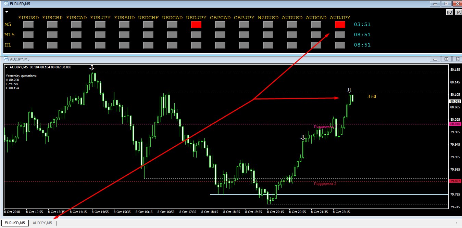This screenshot has height=228, width=462.
Task: Click the ПА button in EURUSD window
Action: pos(458,12)
